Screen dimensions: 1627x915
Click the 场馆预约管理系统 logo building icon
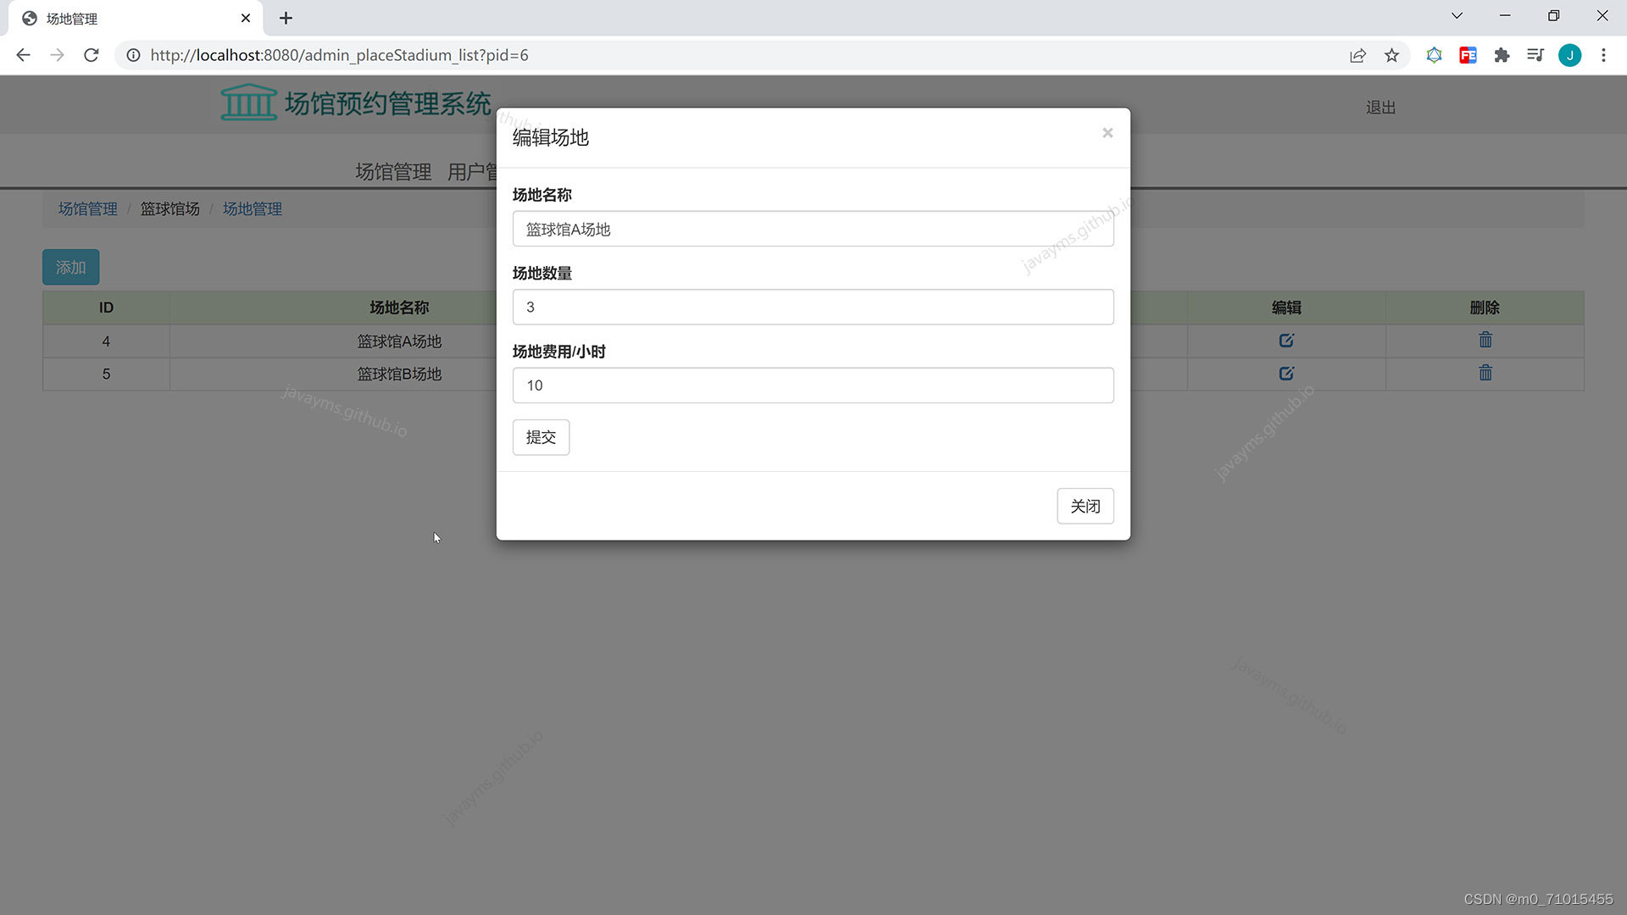248,103
